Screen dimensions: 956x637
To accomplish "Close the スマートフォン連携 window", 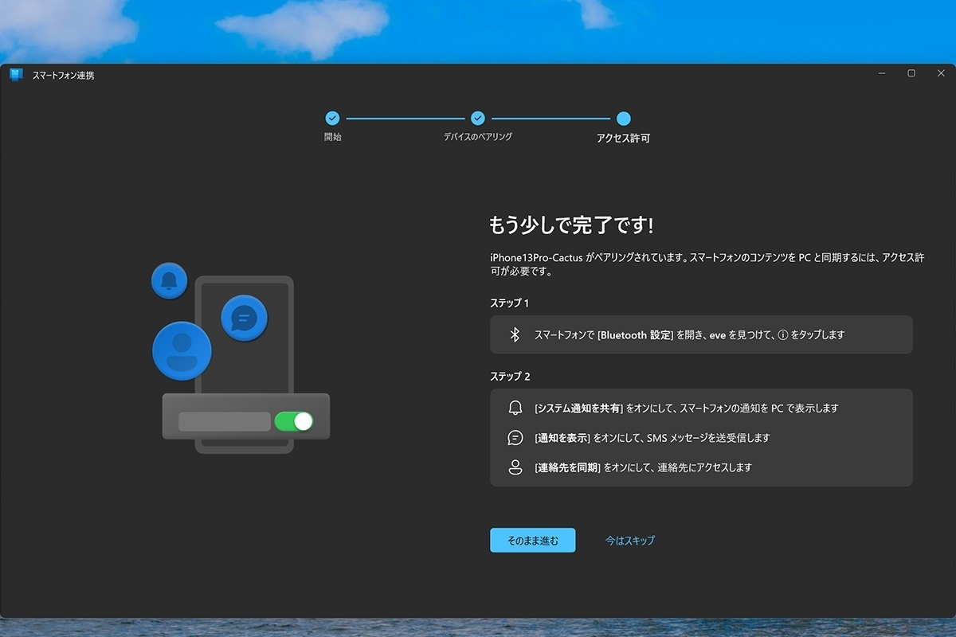I will [x=941, y=73].
